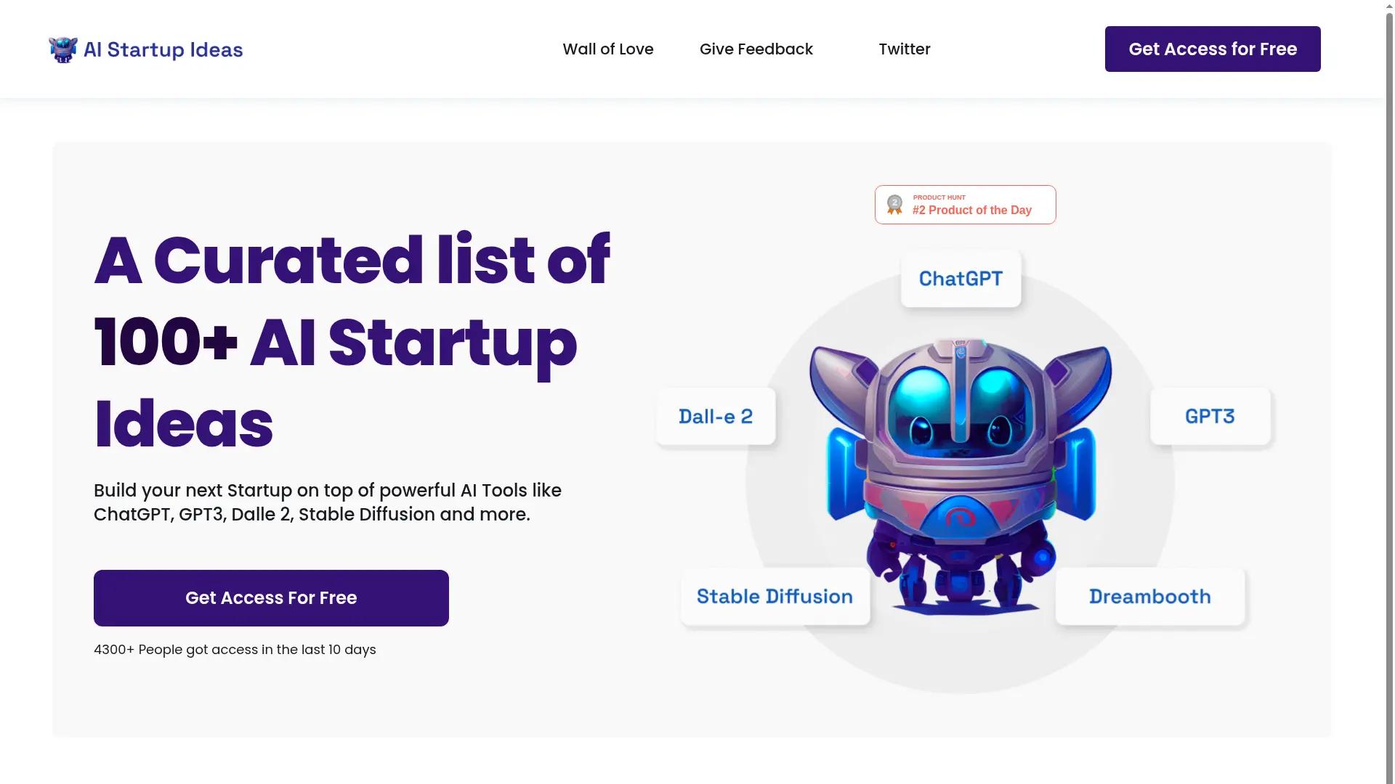The width and height of the screenshot is (1395, 784).
Task: Select the GPT3 tool label
Action: pyautogui.click(x=1209, y=416)
